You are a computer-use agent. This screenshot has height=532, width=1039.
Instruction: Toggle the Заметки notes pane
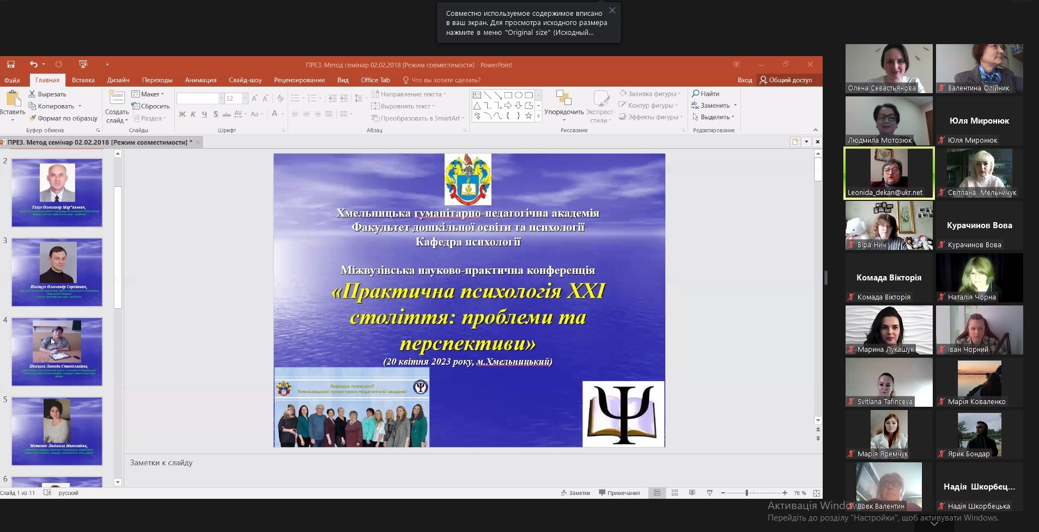[575, 493]
